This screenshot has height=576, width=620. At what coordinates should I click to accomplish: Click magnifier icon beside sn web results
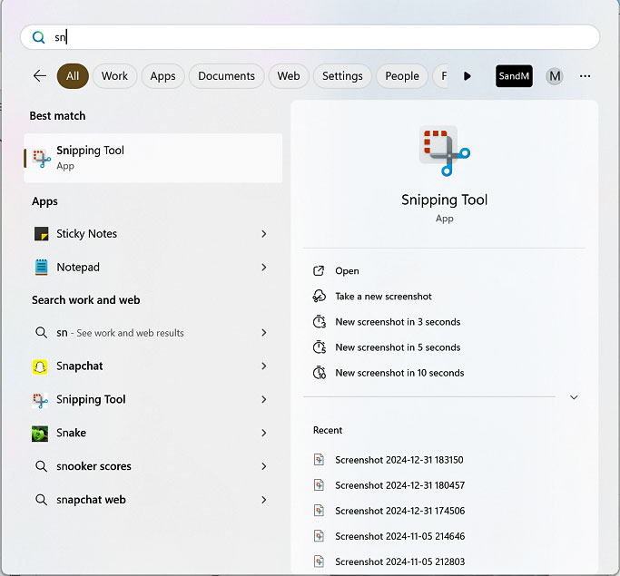point(41,332)
